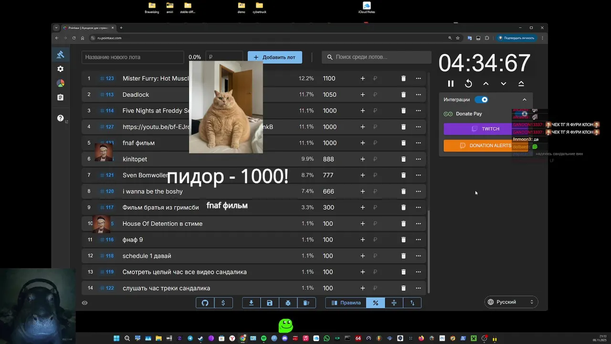Click the Поиск среди лотов search box

click(x=377, y=57)
